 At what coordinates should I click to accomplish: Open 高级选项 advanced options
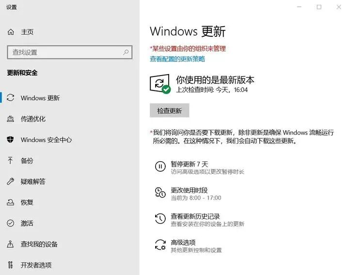point(183,243)
